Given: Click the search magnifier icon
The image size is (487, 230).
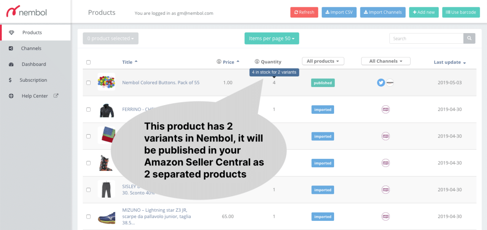Looking at the screenshot, I should [469, 38].
